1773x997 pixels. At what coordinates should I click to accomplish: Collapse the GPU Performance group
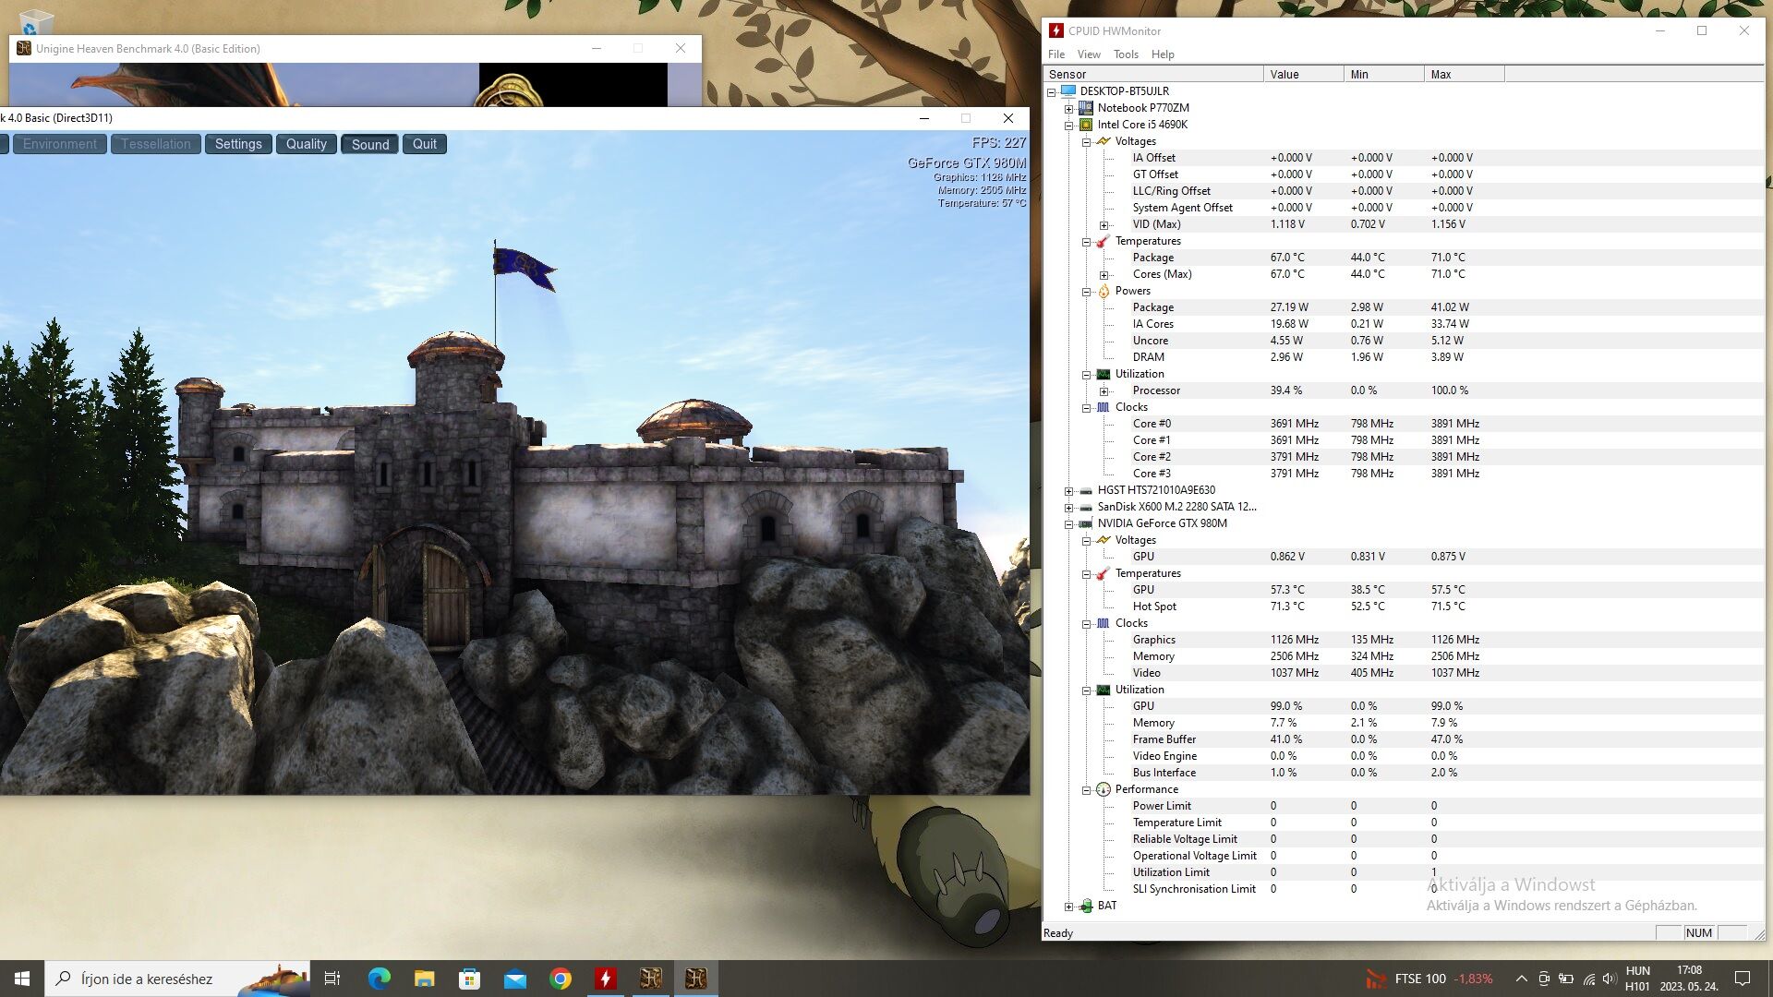coord(1087,789)
